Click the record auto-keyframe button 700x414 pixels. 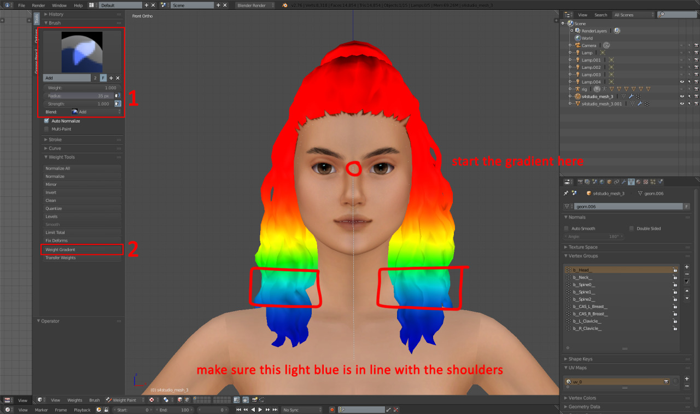[x=332, y=410]
